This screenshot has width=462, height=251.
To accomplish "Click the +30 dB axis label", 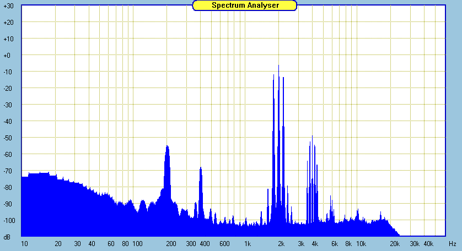I will [x=8, y=6].
